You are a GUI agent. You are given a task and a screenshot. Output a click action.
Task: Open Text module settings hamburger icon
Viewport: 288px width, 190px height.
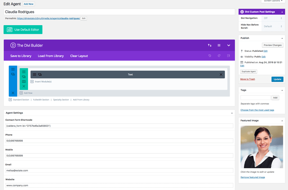tap(35, 74)
